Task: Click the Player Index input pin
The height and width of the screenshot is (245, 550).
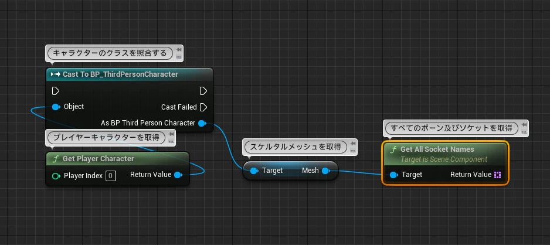Action: (x=56, y=176)
